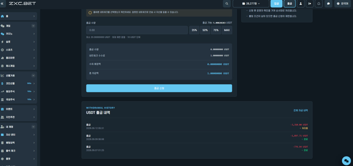Open the search magnifier icon
This screenshot has width=353, height=166.
pos(227,4)
